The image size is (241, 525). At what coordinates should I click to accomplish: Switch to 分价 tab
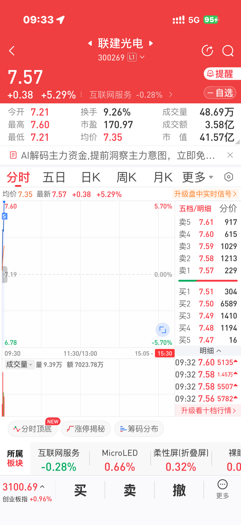coord(228,208)
